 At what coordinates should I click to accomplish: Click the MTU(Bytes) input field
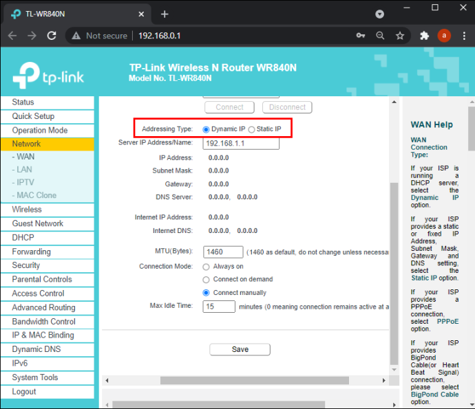click(x=223, y=252)
